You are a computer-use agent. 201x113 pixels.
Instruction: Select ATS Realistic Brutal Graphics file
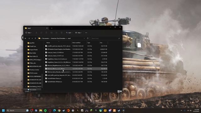(x=76, y=49)
